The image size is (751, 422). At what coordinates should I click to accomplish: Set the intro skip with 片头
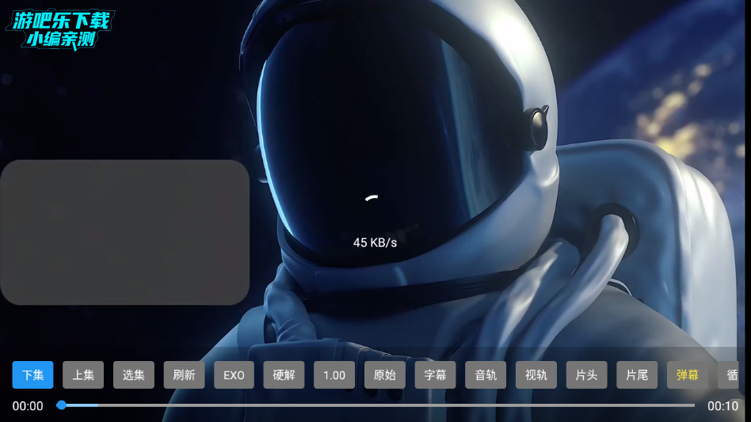pos(586,374)
